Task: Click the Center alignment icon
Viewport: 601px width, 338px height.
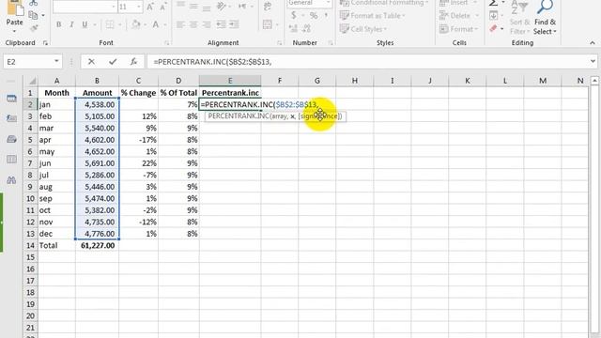Action: (x=193, y=24)
